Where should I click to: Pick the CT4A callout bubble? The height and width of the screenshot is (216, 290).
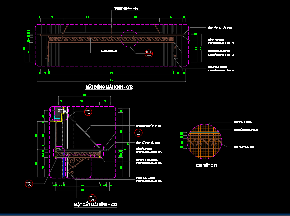click(92, 198)
